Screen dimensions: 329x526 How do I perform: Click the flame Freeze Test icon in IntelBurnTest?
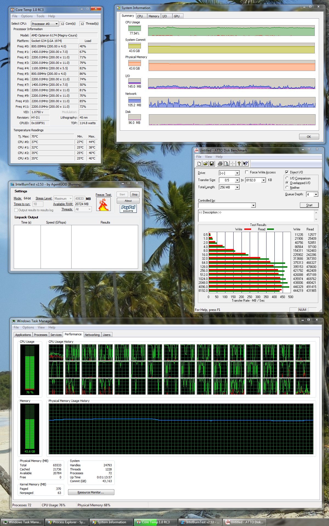pos(104,204)
